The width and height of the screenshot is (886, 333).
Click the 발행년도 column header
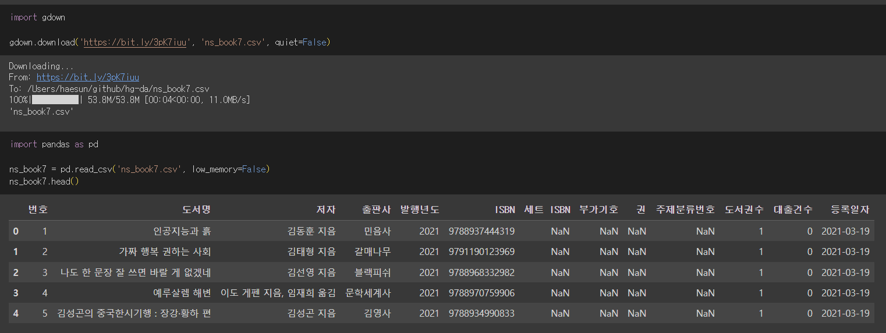coord(420,210)
